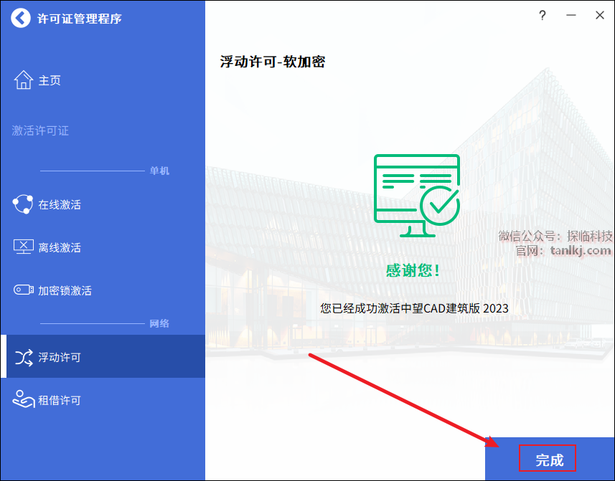Viewport: 615px width, 481px height.
Task: Open the 主页 home icon
Action: [24, 80]
